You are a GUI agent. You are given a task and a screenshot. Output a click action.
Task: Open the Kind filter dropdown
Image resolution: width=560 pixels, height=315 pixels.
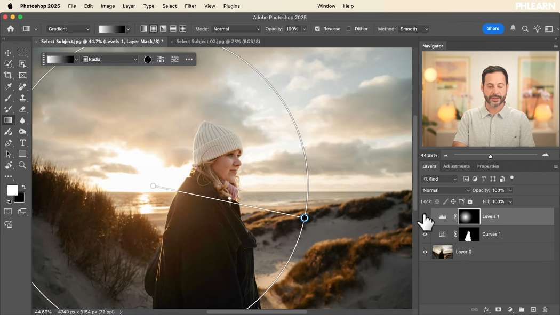click(439, 179)
